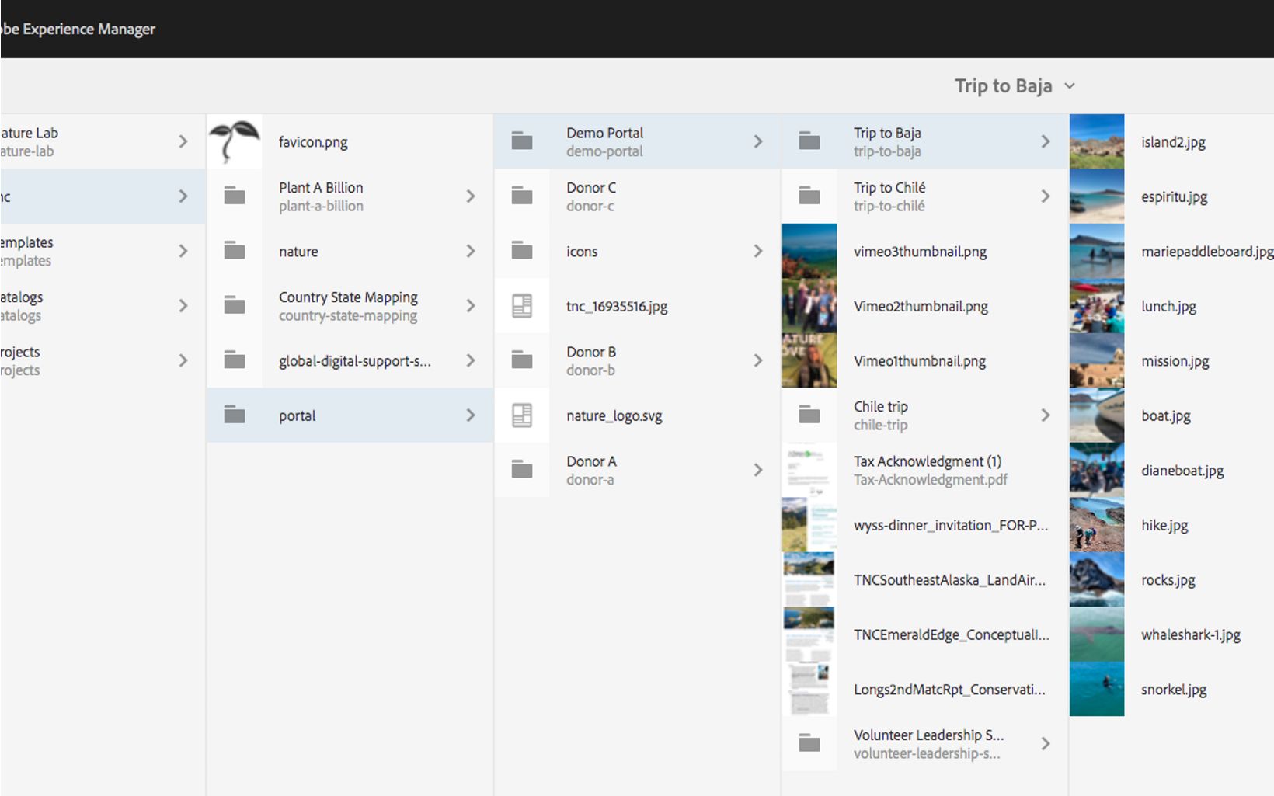
Task: Select the tnc_16935516.jpg file icon
Action: tap(522, 306)
